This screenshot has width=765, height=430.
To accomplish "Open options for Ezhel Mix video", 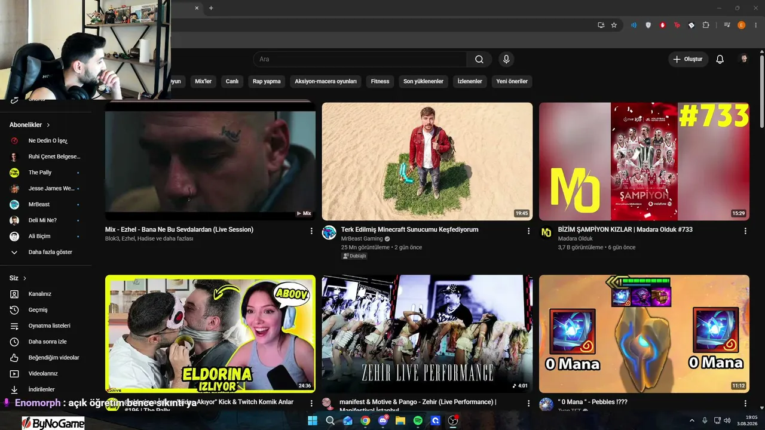I will (311, 231).
